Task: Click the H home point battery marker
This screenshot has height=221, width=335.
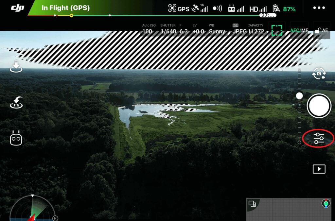Action: tap(71, 15)
